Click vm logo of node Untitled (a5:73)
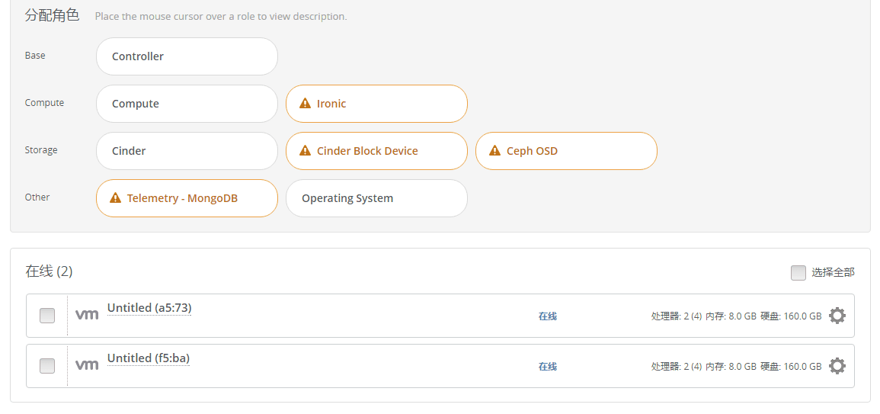 [x=87, y=315]
